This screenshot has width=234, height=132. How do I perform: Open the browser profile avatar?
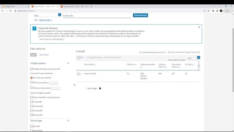(x=221, y=11)
